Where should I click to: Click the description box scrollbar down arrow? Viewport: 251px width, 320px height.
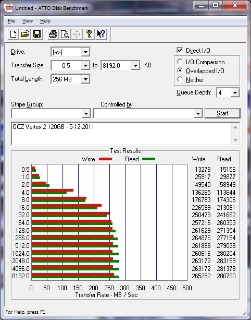[x=235, y=140]
